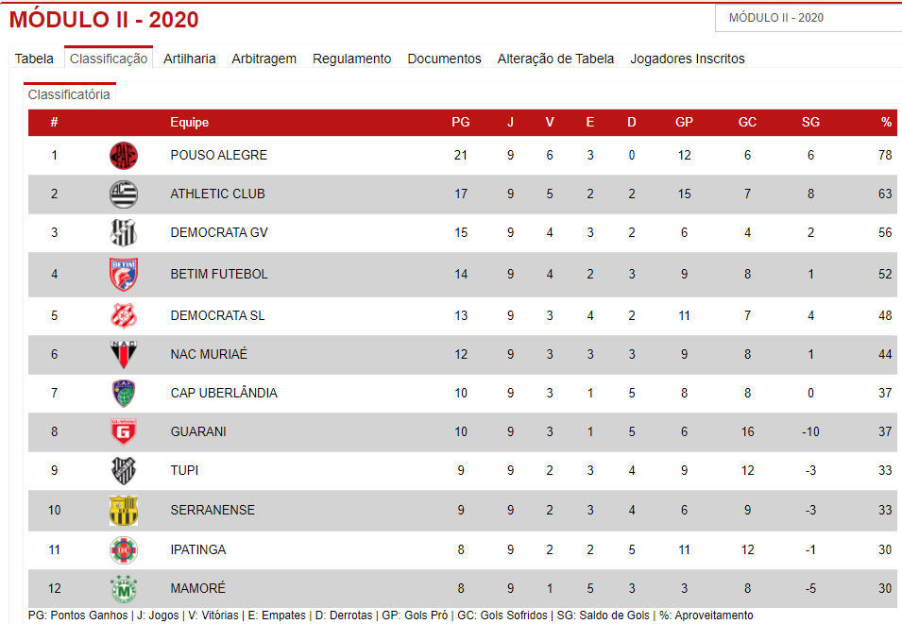
Task: Select the Democrata GV team logo
Action: pyautogui.click(x=124, y=232)
